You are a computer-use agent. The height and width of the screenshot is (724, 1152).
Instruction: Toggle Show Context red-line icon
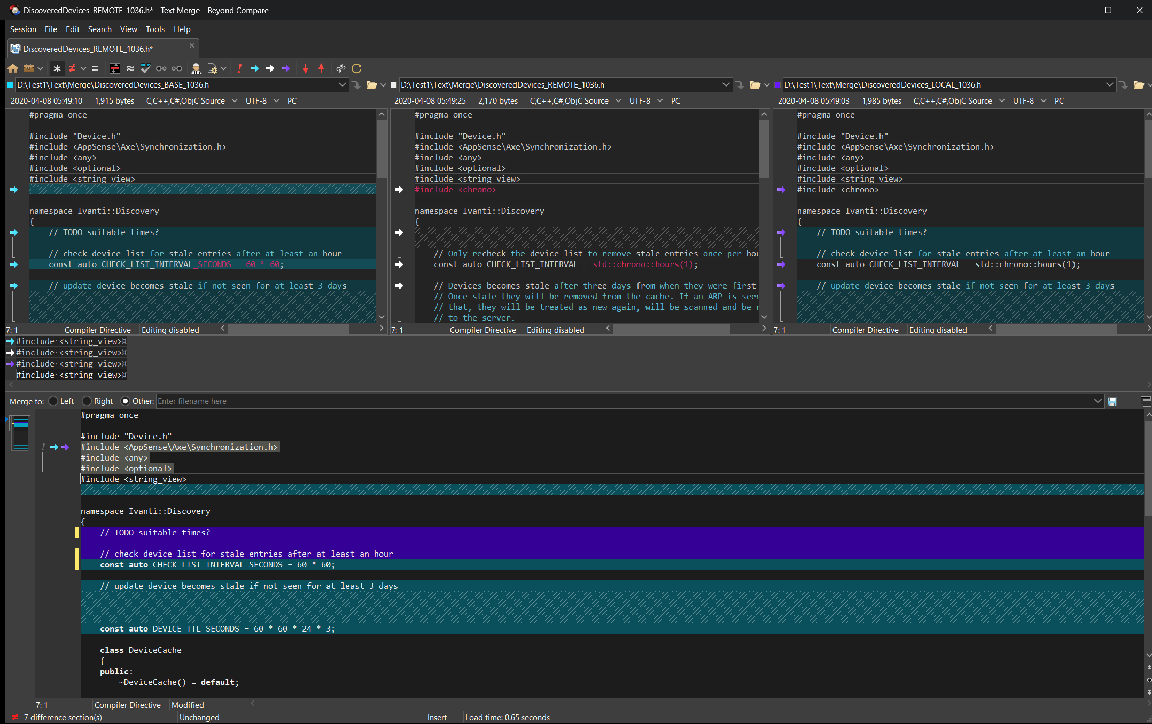[114, 68]
